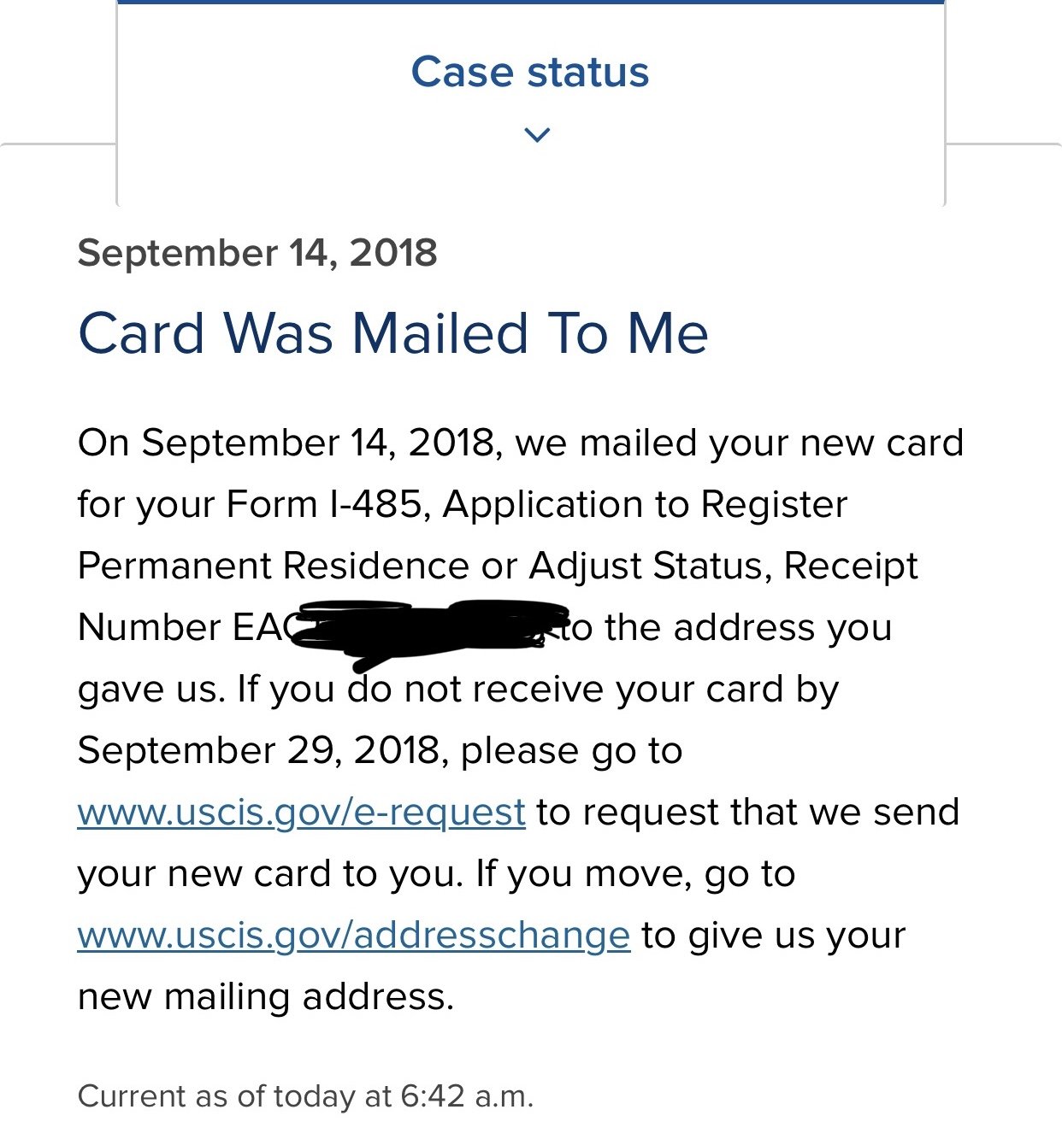
Task: Click 'to request that we send' text
Action: coord(748,812)
